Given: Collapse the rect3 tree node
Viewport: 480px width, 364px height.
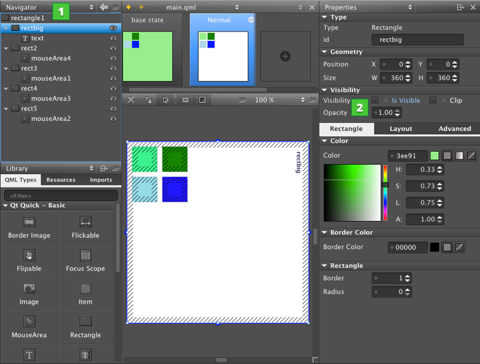Looking at the screenshot, I should 6,69.
